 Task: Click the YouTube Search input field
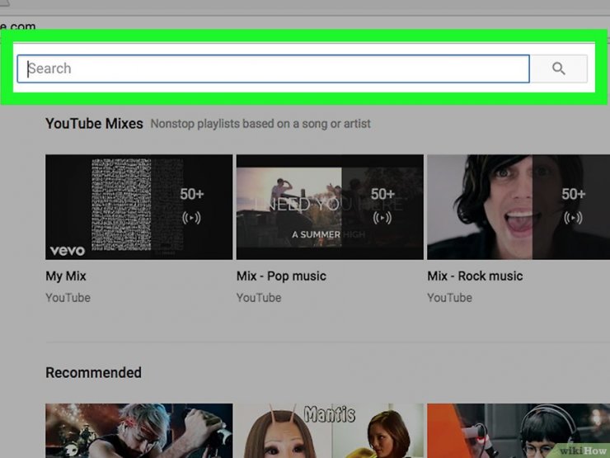(273, 69)
